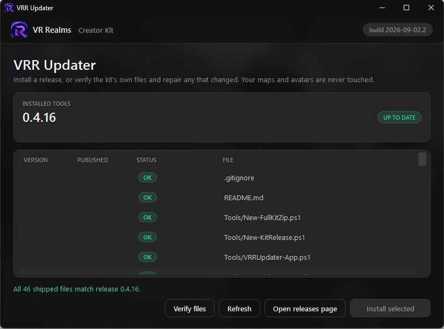Click OK status badge for .gitignore
The width and height of the screenshot is (444, 329).
[x=147, y=178]
